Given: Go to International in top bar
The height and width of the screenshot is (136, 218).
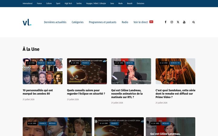Looking at the screenshot, I should (x=28, y=3).
